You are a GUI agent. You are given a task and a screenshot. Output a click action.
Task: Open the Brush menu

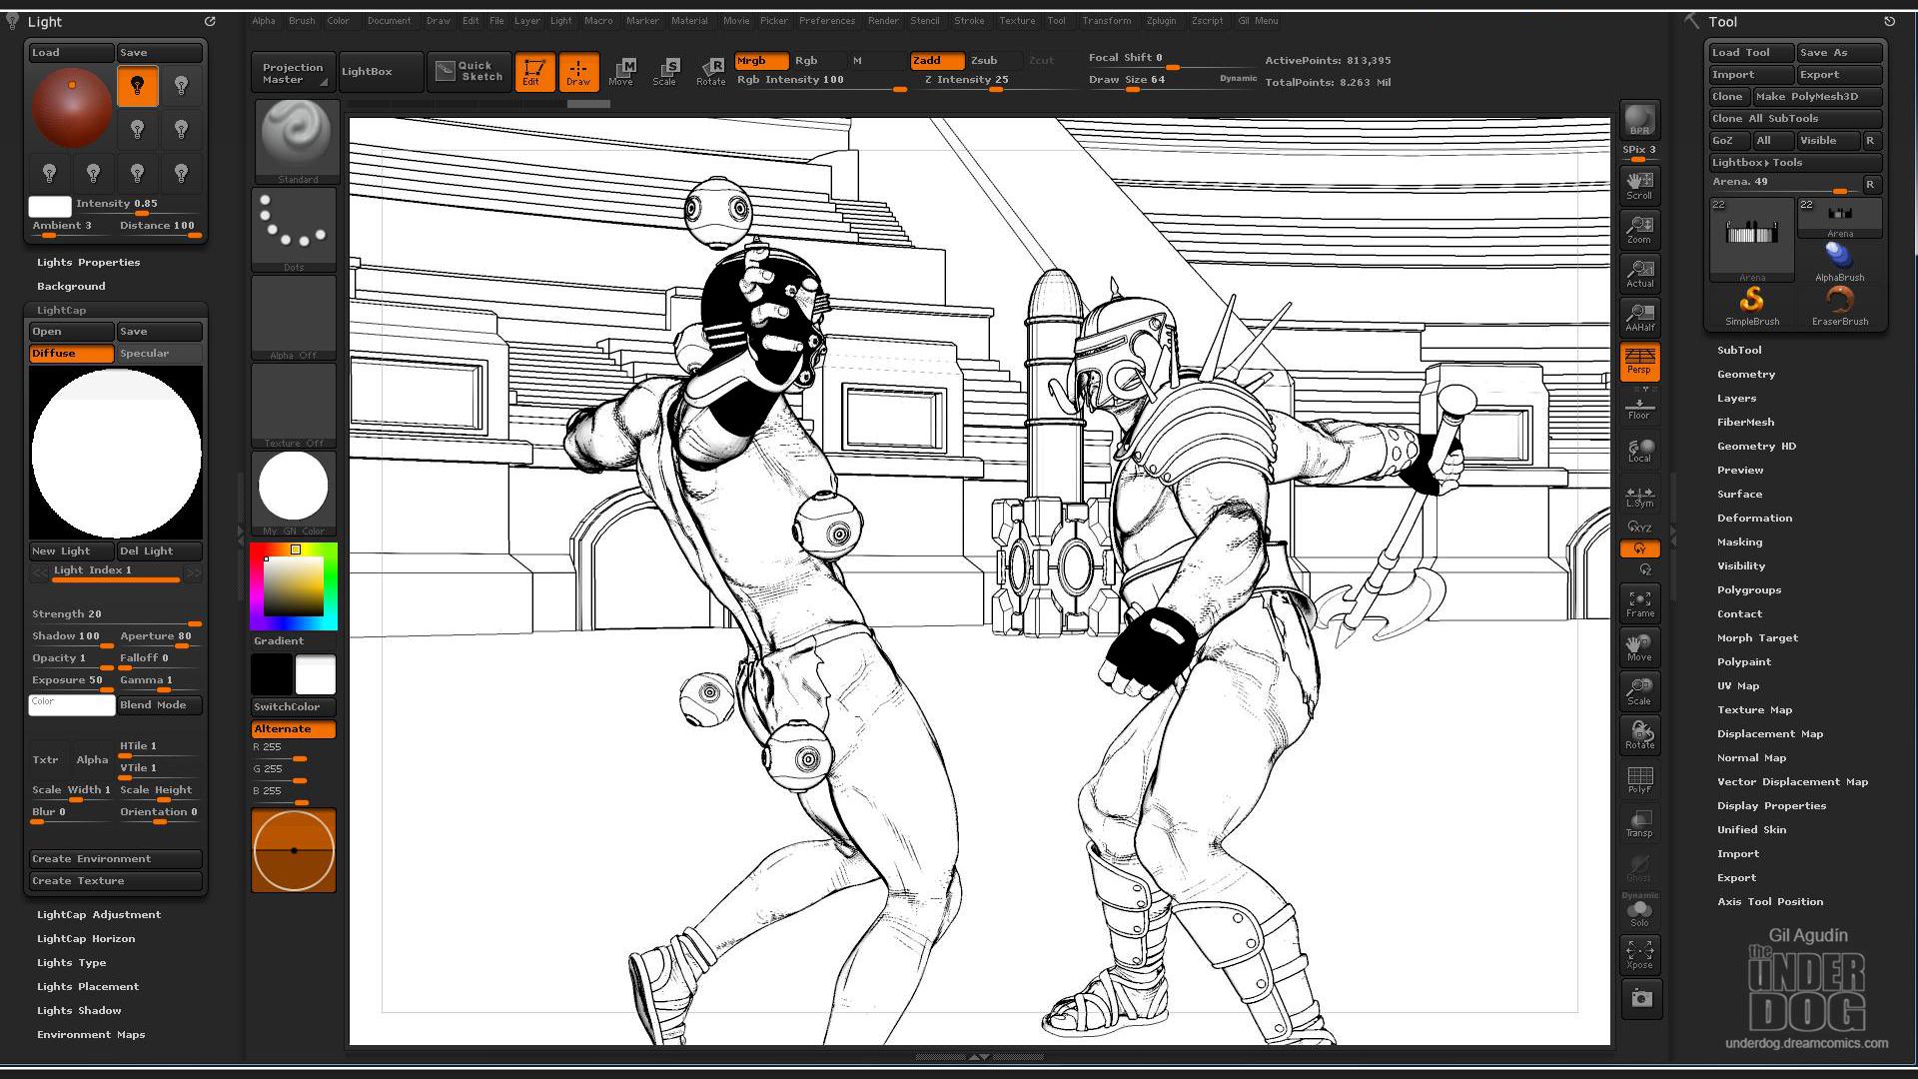[302, 21]
